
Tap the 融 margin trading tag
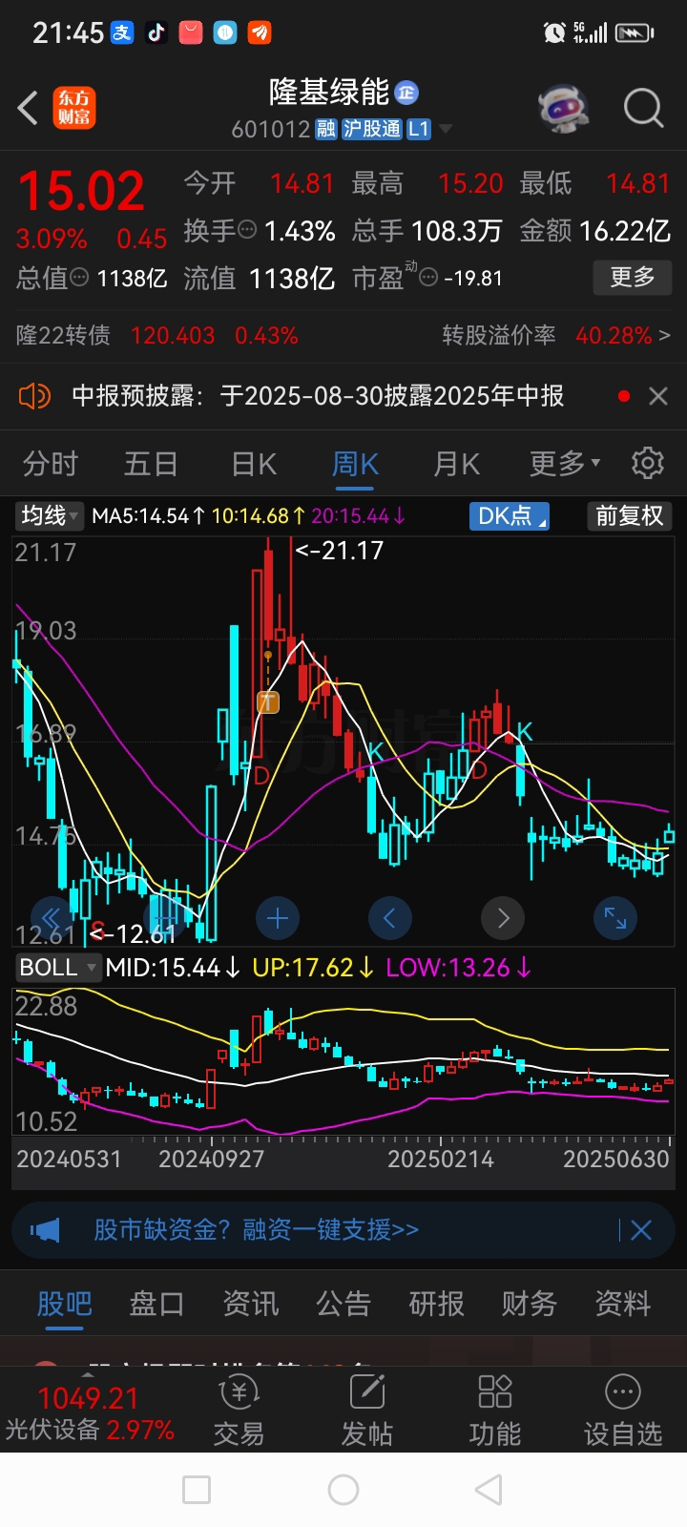(326, 129)
